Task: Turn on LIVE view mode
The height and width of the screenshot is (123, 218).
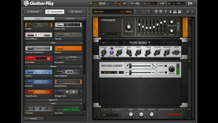Action: pyautogui.click(x=162, y=4)
